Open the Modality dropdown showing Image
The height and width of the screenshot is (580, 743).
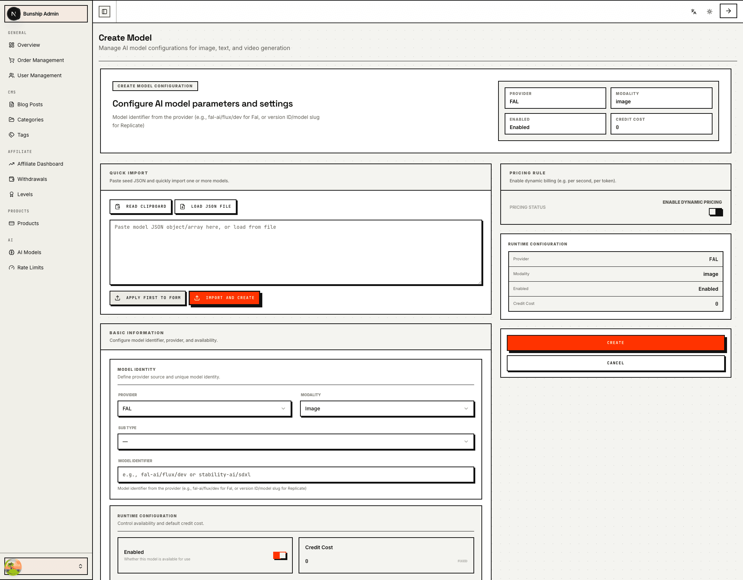tap(387, 409)
